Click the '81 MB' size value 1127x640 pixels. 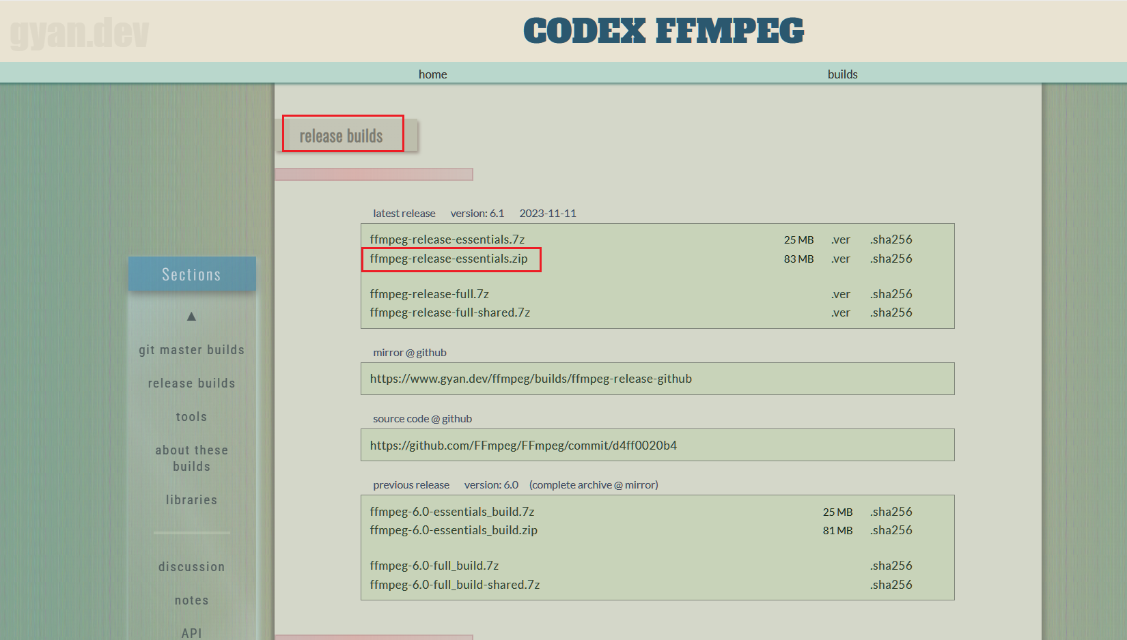837,531
